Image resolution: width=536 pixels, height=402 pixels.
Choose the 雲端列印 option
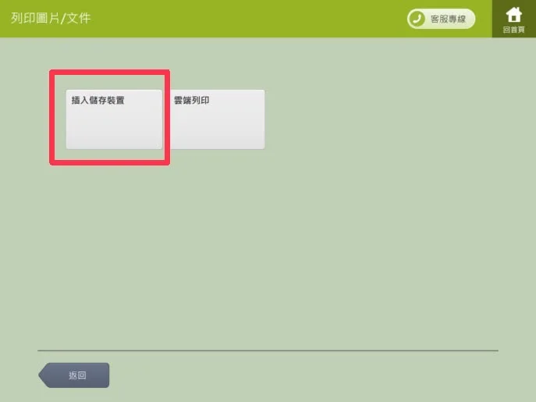pos(218,119)
